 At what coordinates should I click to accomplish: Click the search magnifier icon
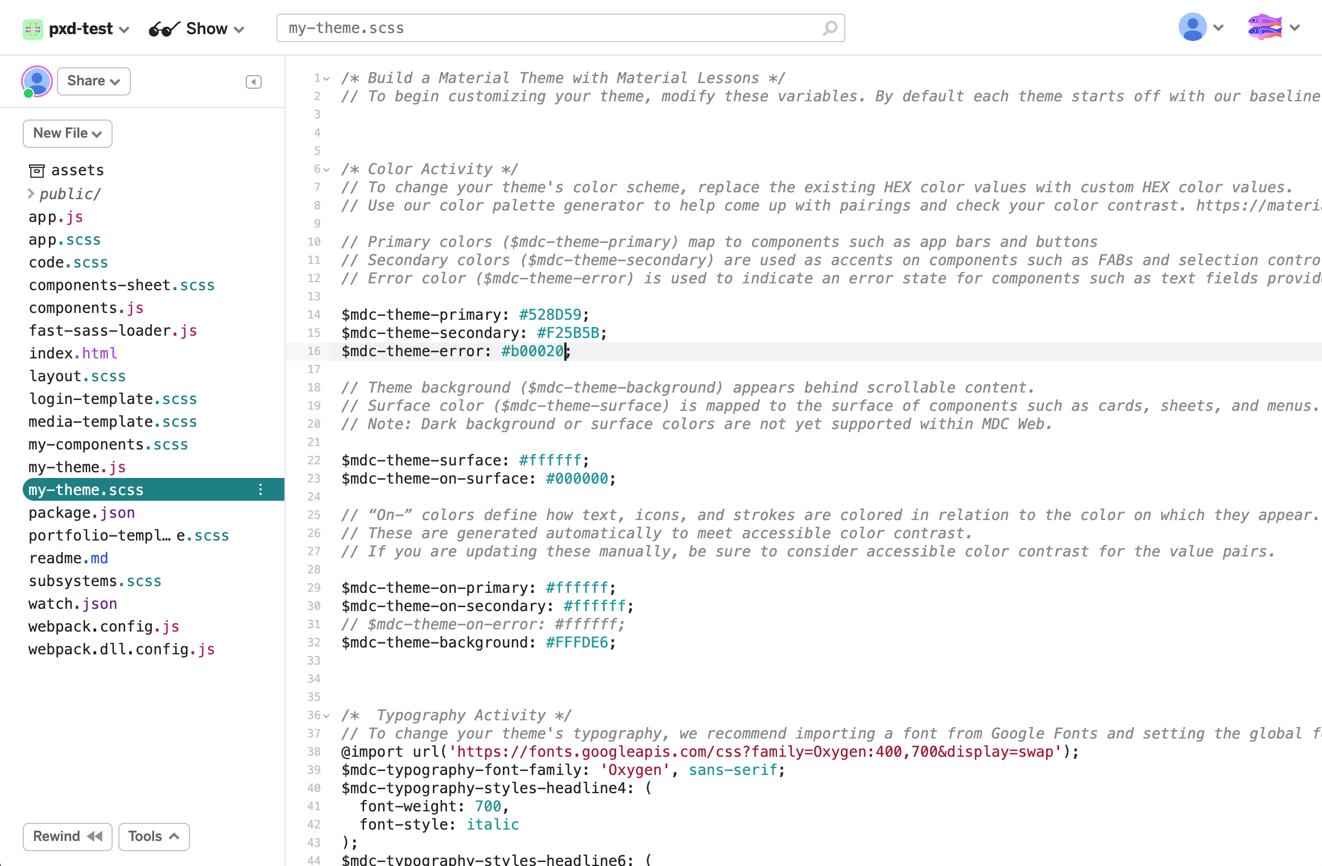click(x=830, y=28)
